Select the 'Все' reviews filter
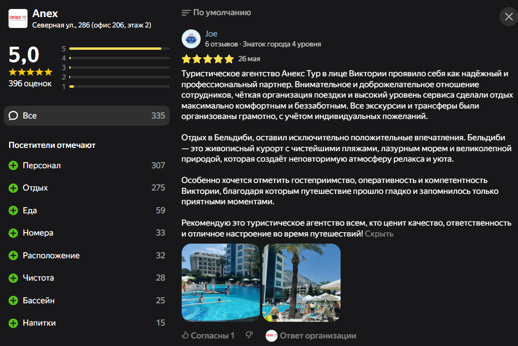The height and width of the screenshot is (346, 518). point(87,116)
